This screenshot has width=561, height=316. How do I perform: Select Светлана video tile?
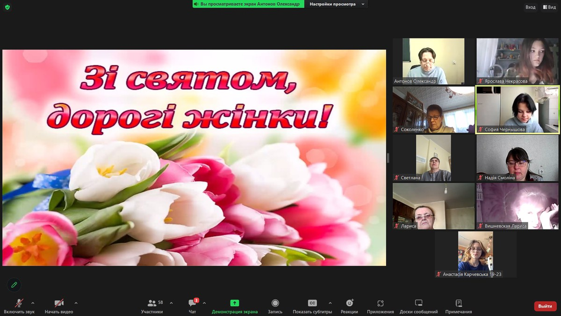[433, 158]
